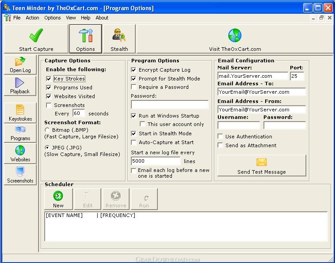The width and height of the screenshot is (335, 263).
Task: Select Bitmap (.BMP) screenshot format
Action: 47,130
